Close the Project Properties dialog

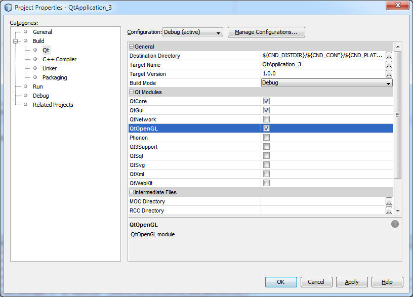[398, 5]
